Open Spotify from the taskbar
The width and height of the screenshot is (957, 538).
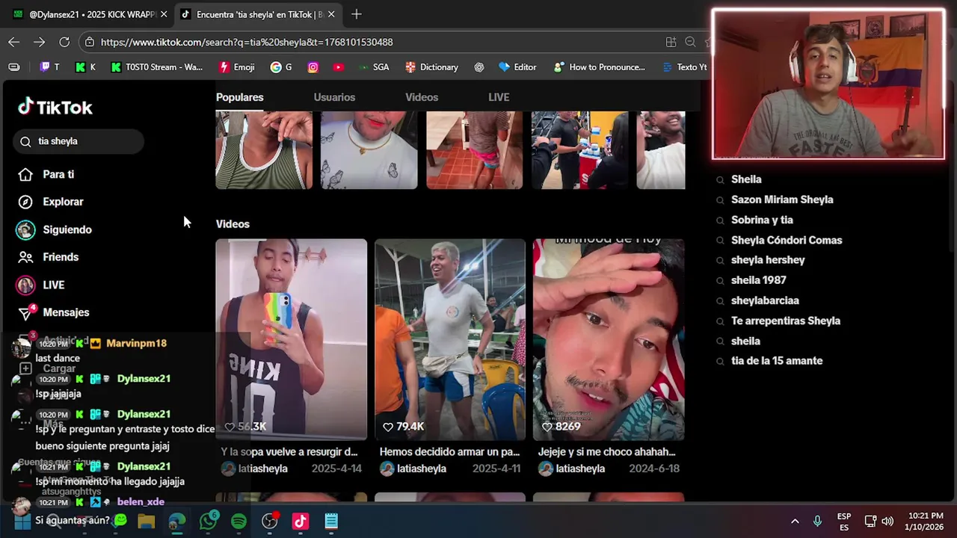(239, 521)
